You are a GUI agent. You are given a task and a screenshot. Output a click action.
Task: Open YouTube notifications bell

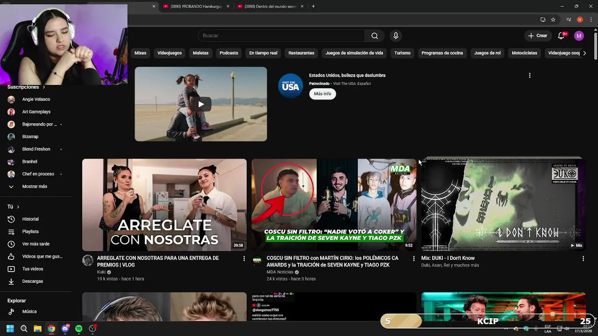(562, 36)
